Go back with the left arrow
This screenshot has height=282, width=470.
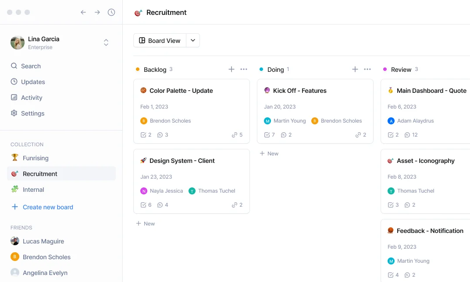(x=83, y=12)
